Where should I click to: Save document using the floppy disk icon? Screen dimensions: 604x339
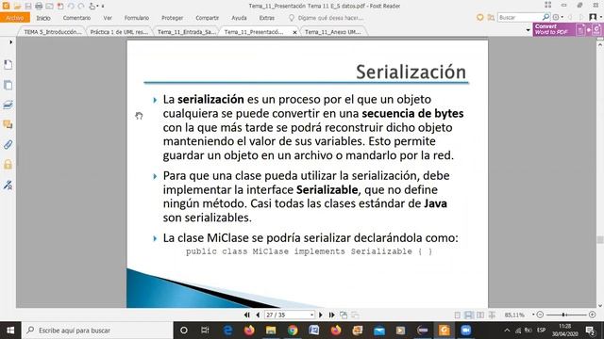[28, 7]
